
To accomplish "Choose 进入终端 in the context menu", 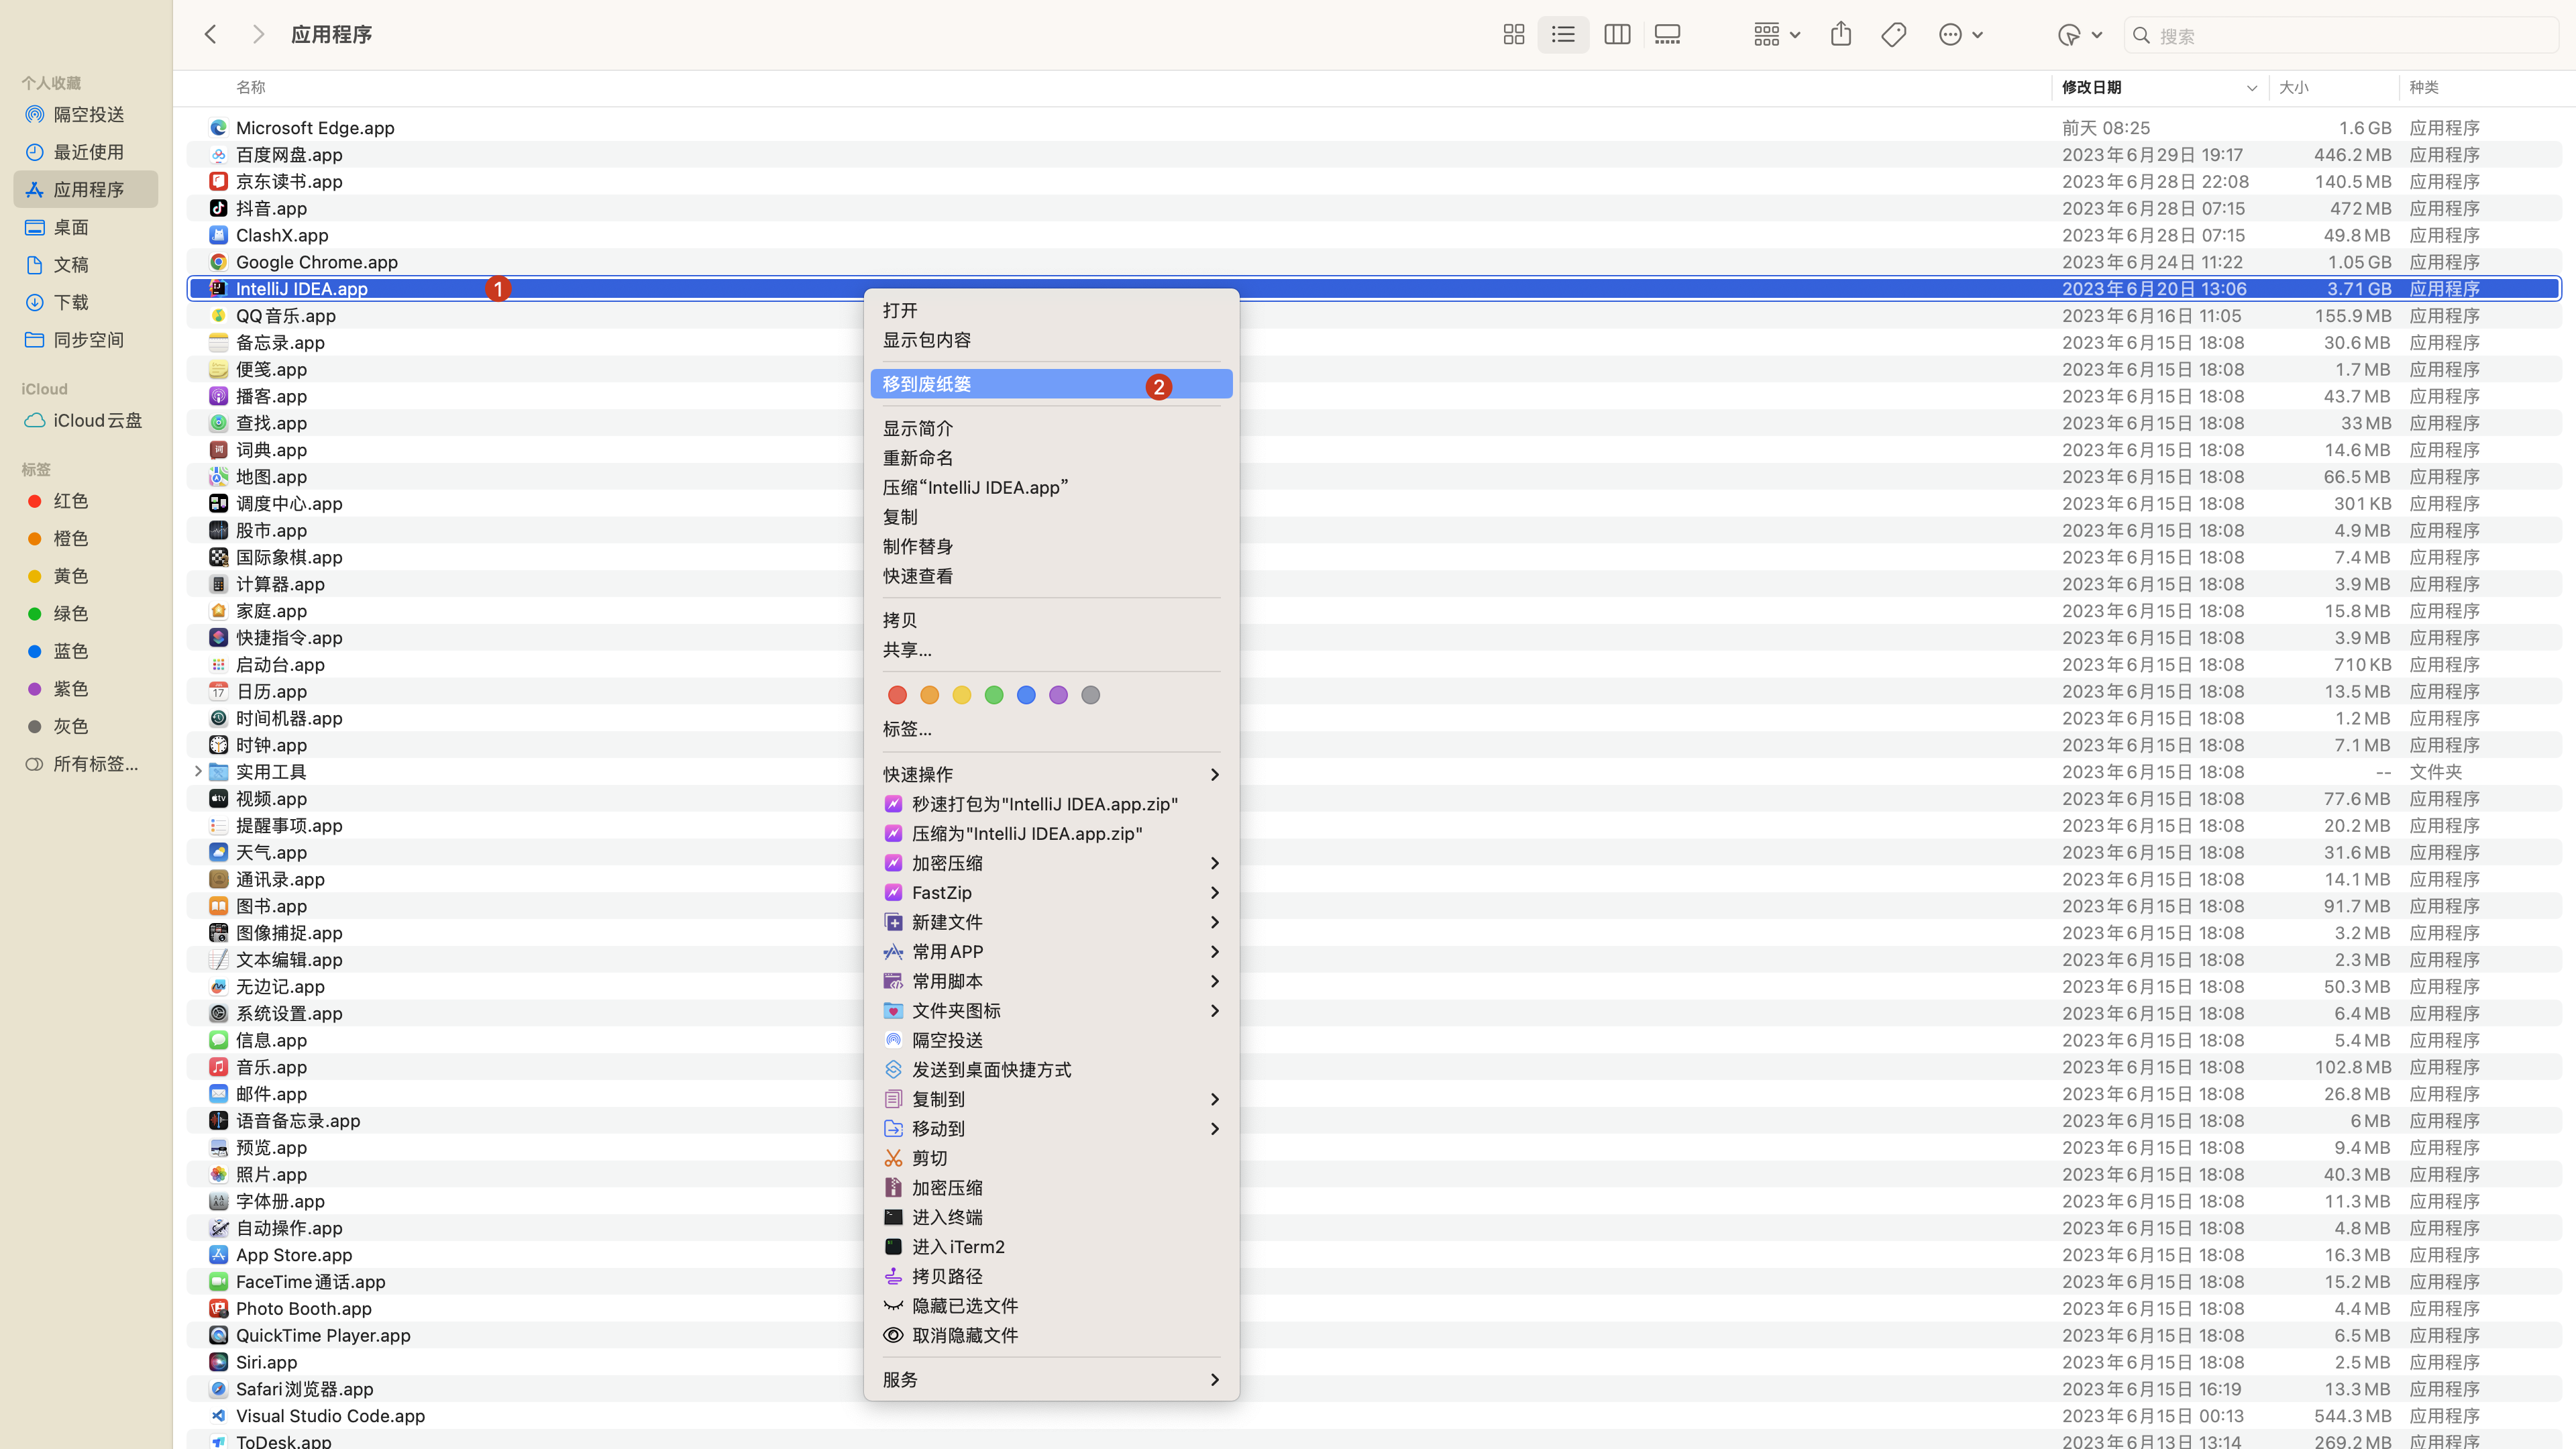I will click(1051, 1217).
